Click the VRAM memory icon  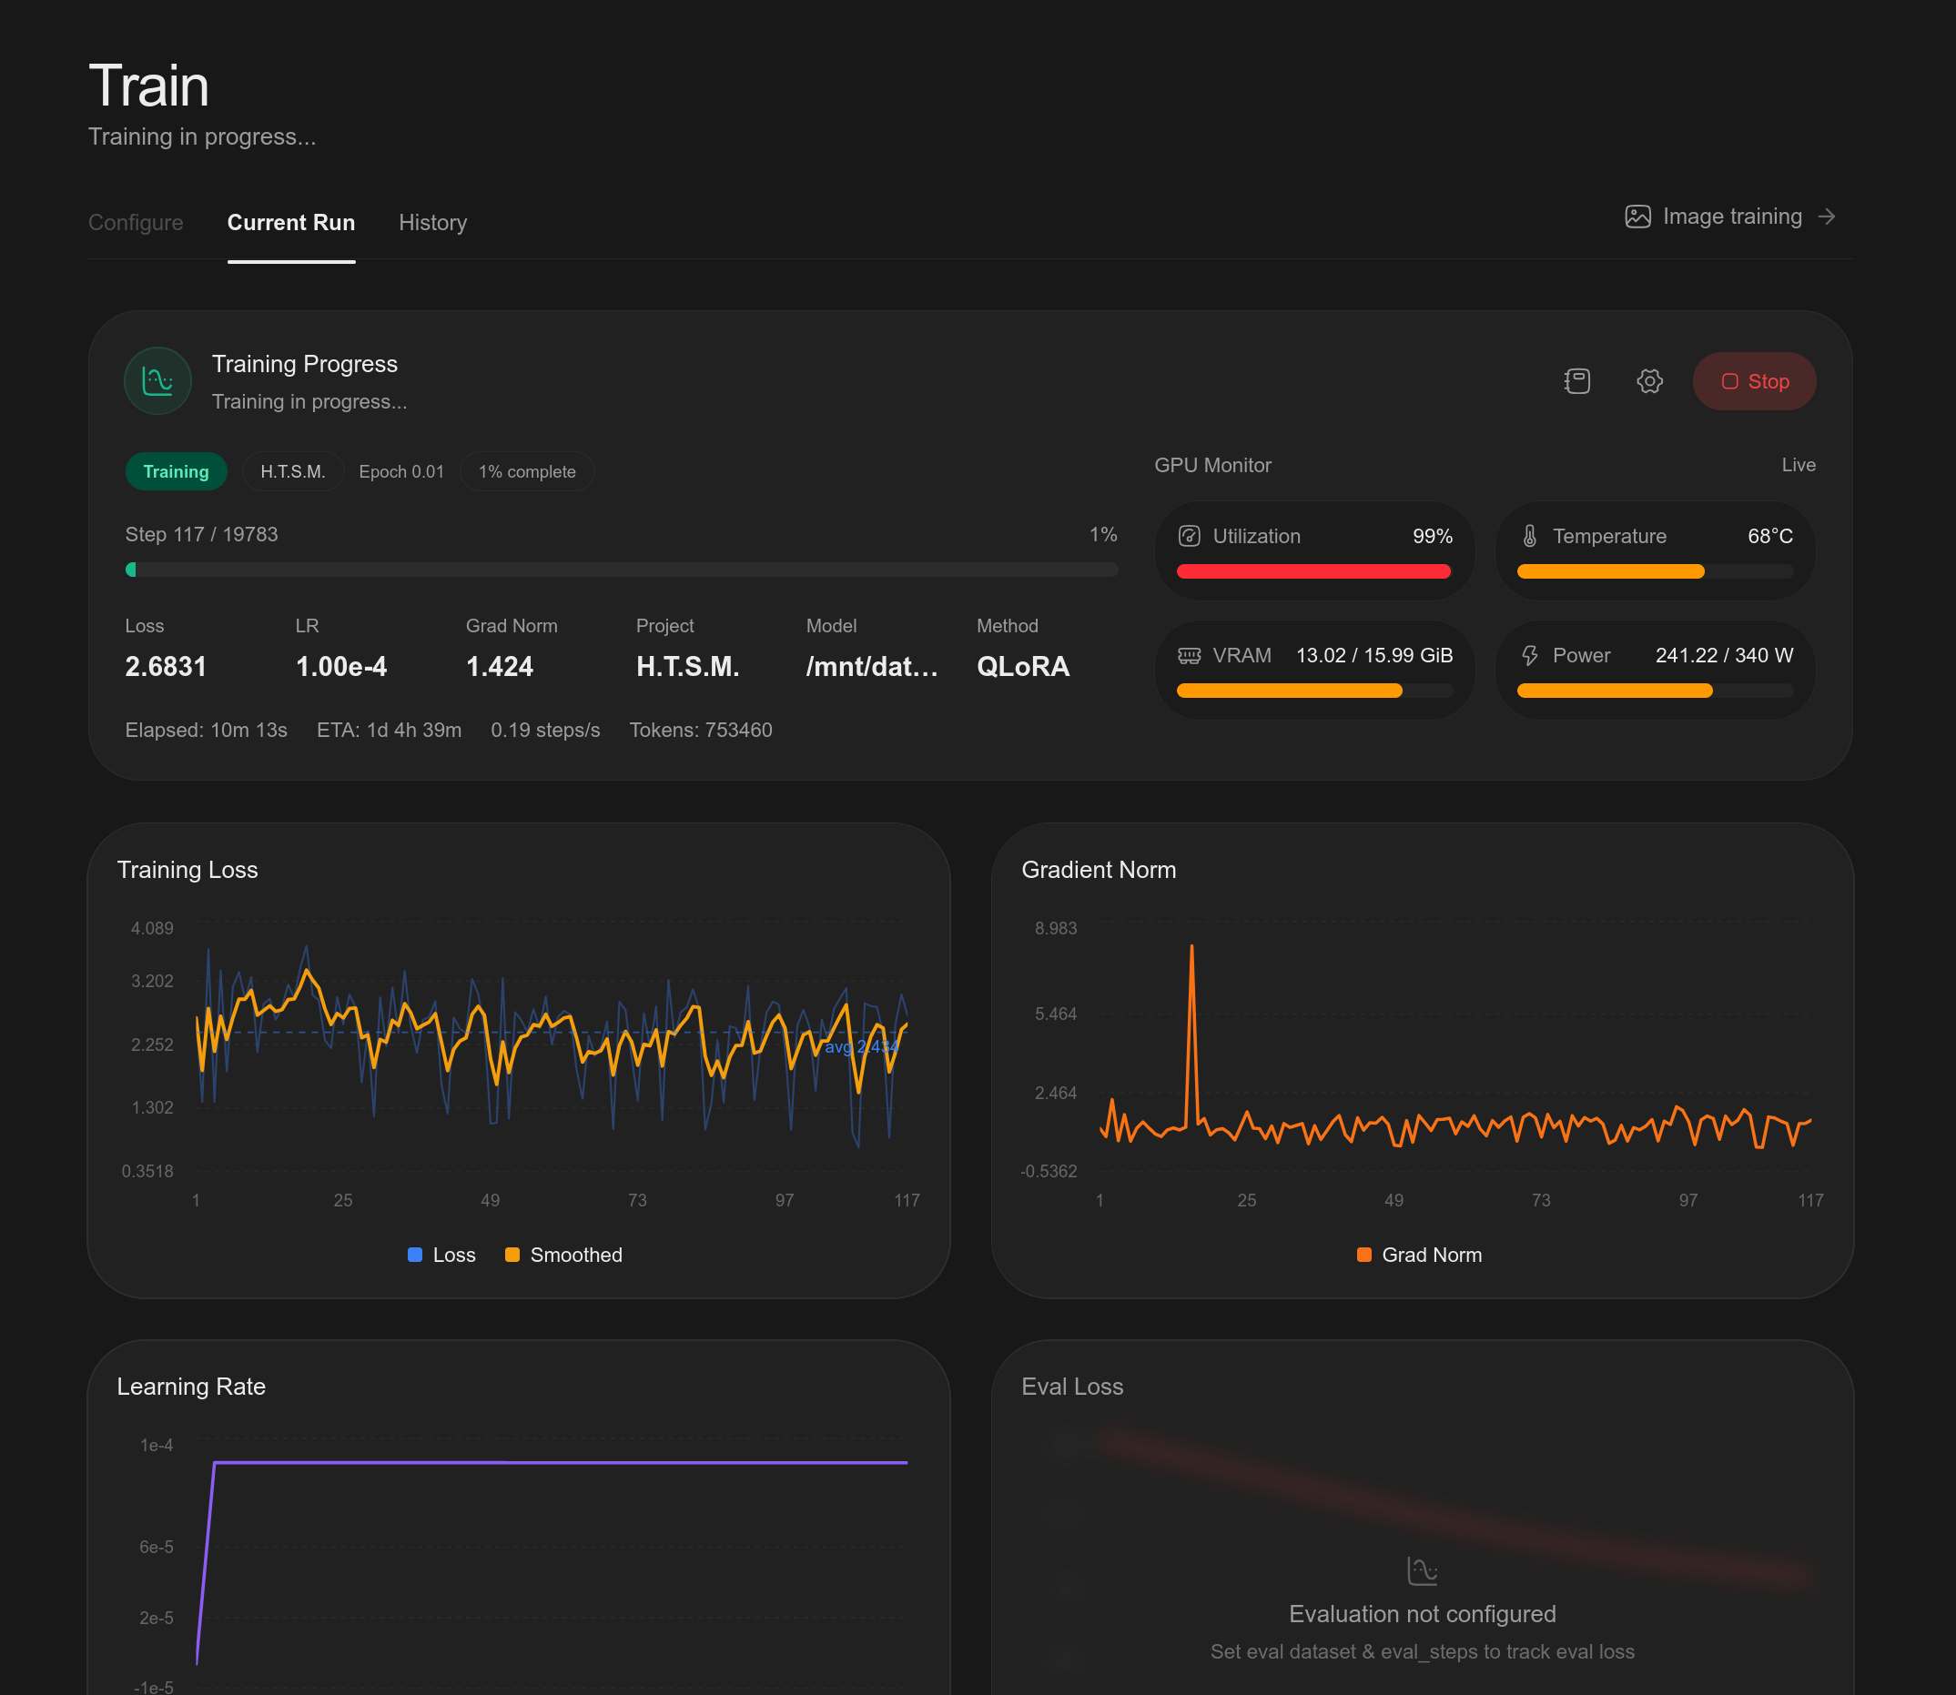pyautogui.click(x=1190, y=655)
